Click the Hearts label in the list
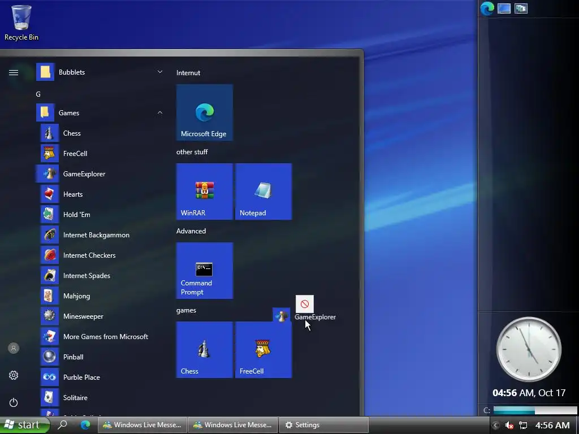The image size is (579, 434). pyautogui.click(x=73, y=194)
